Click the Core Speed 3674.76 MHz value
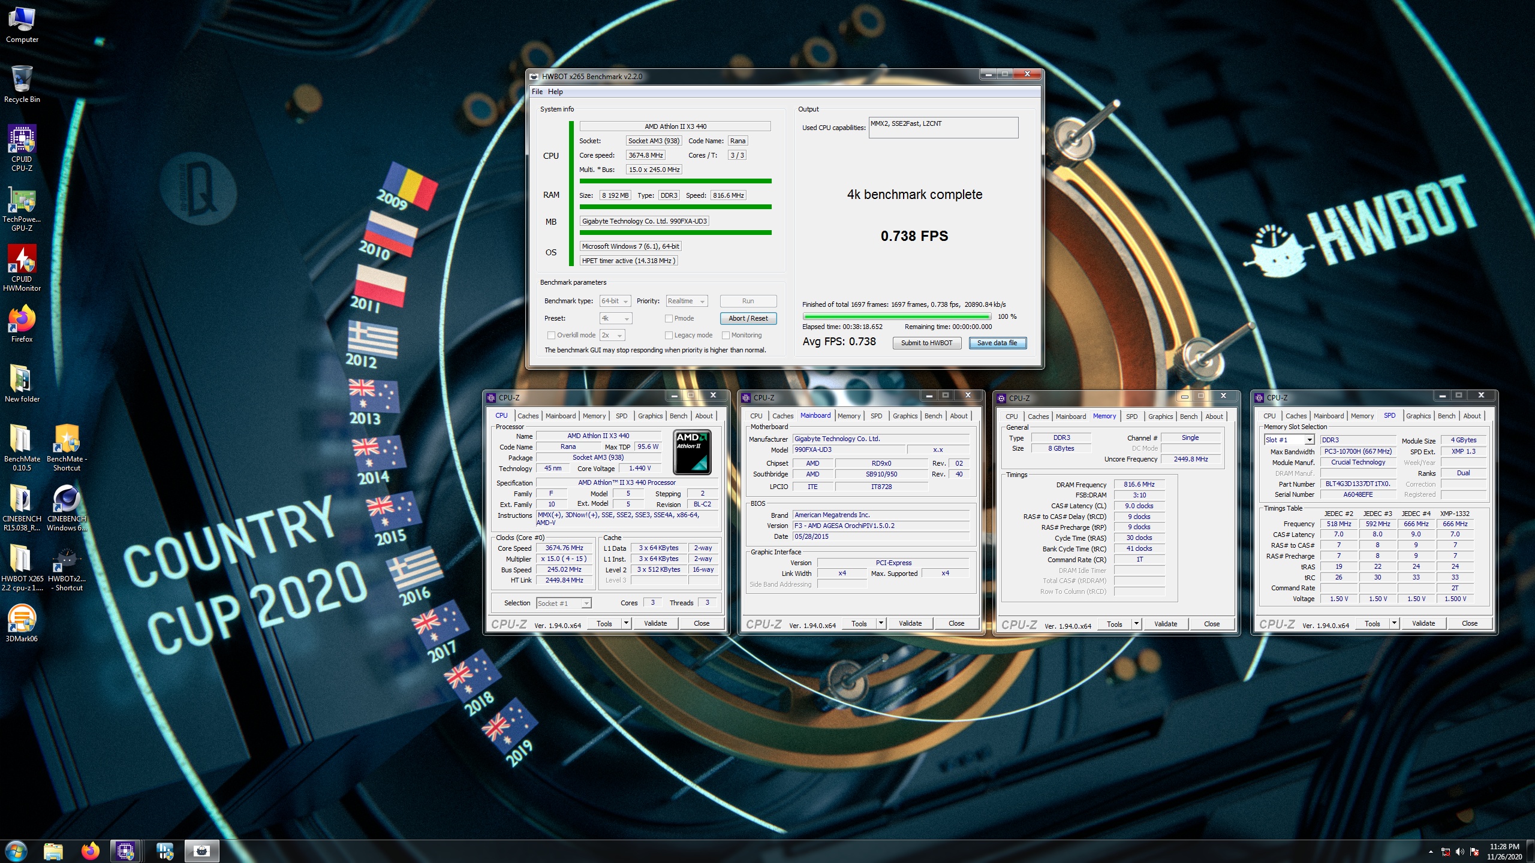 564,548
